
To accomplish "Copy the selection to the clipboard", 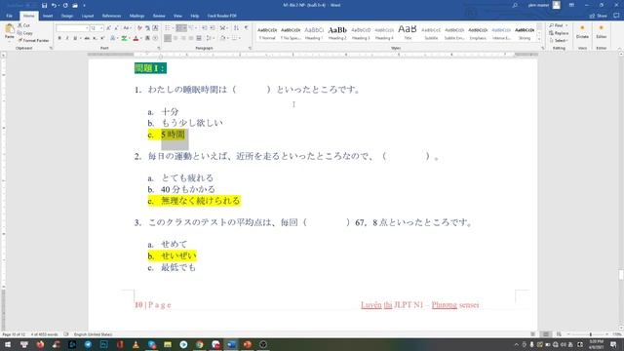I will pyautogui.click(x=25, y=33).
